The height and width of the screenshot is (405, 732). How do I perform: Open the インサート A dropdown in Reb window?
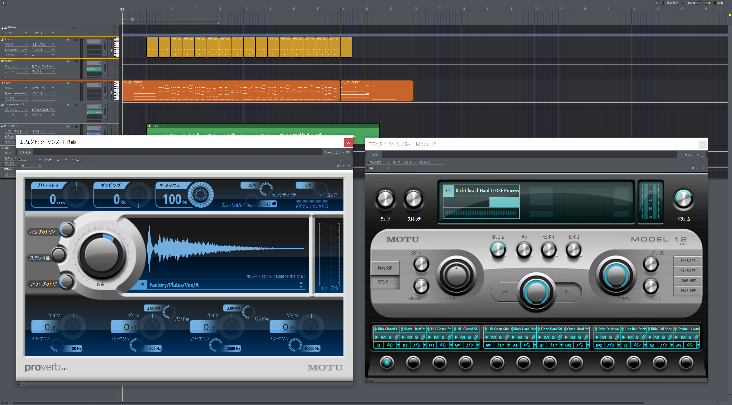click(x=56, y=160)
